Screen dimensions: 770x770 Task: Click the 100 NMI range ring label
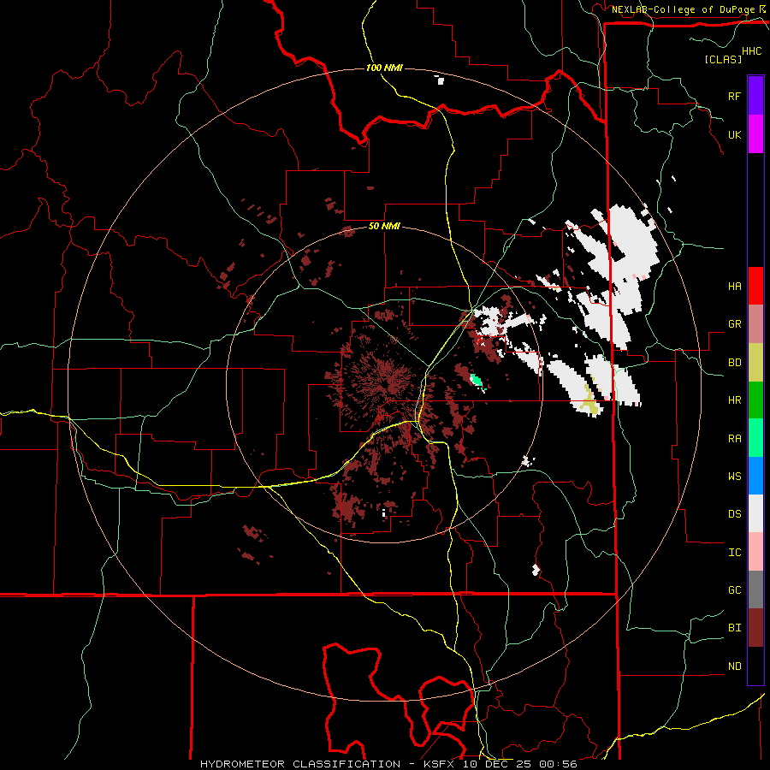pyautogui.click(x=384, y=68)
